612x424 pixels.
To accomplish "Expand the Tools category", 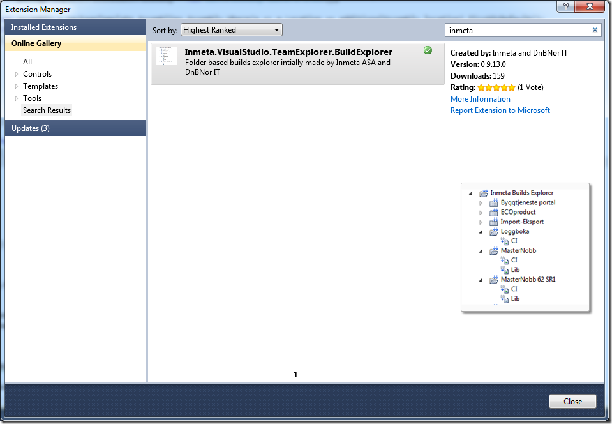I will click(x=17, y=98).
